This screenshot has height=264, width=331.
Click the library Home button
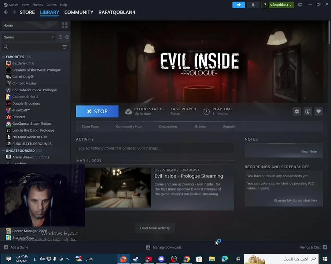(30, 25)
